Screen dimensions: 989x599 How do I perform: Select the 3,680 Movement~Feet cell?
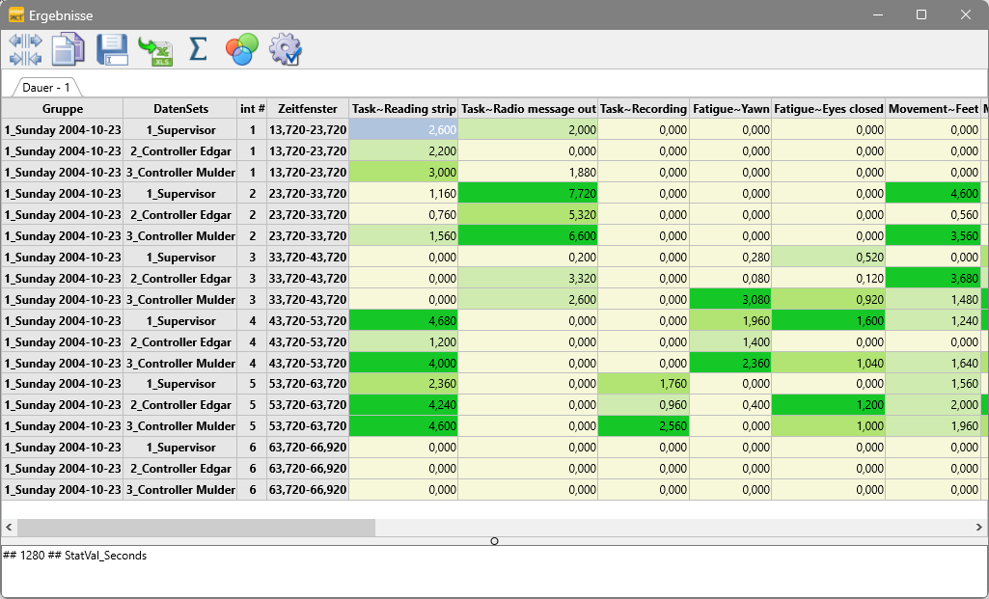click(x=933, y=278)
